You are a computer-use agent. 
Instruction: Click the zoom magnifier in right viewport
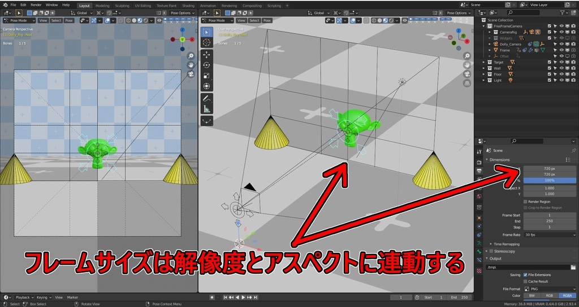click(467, 56)
